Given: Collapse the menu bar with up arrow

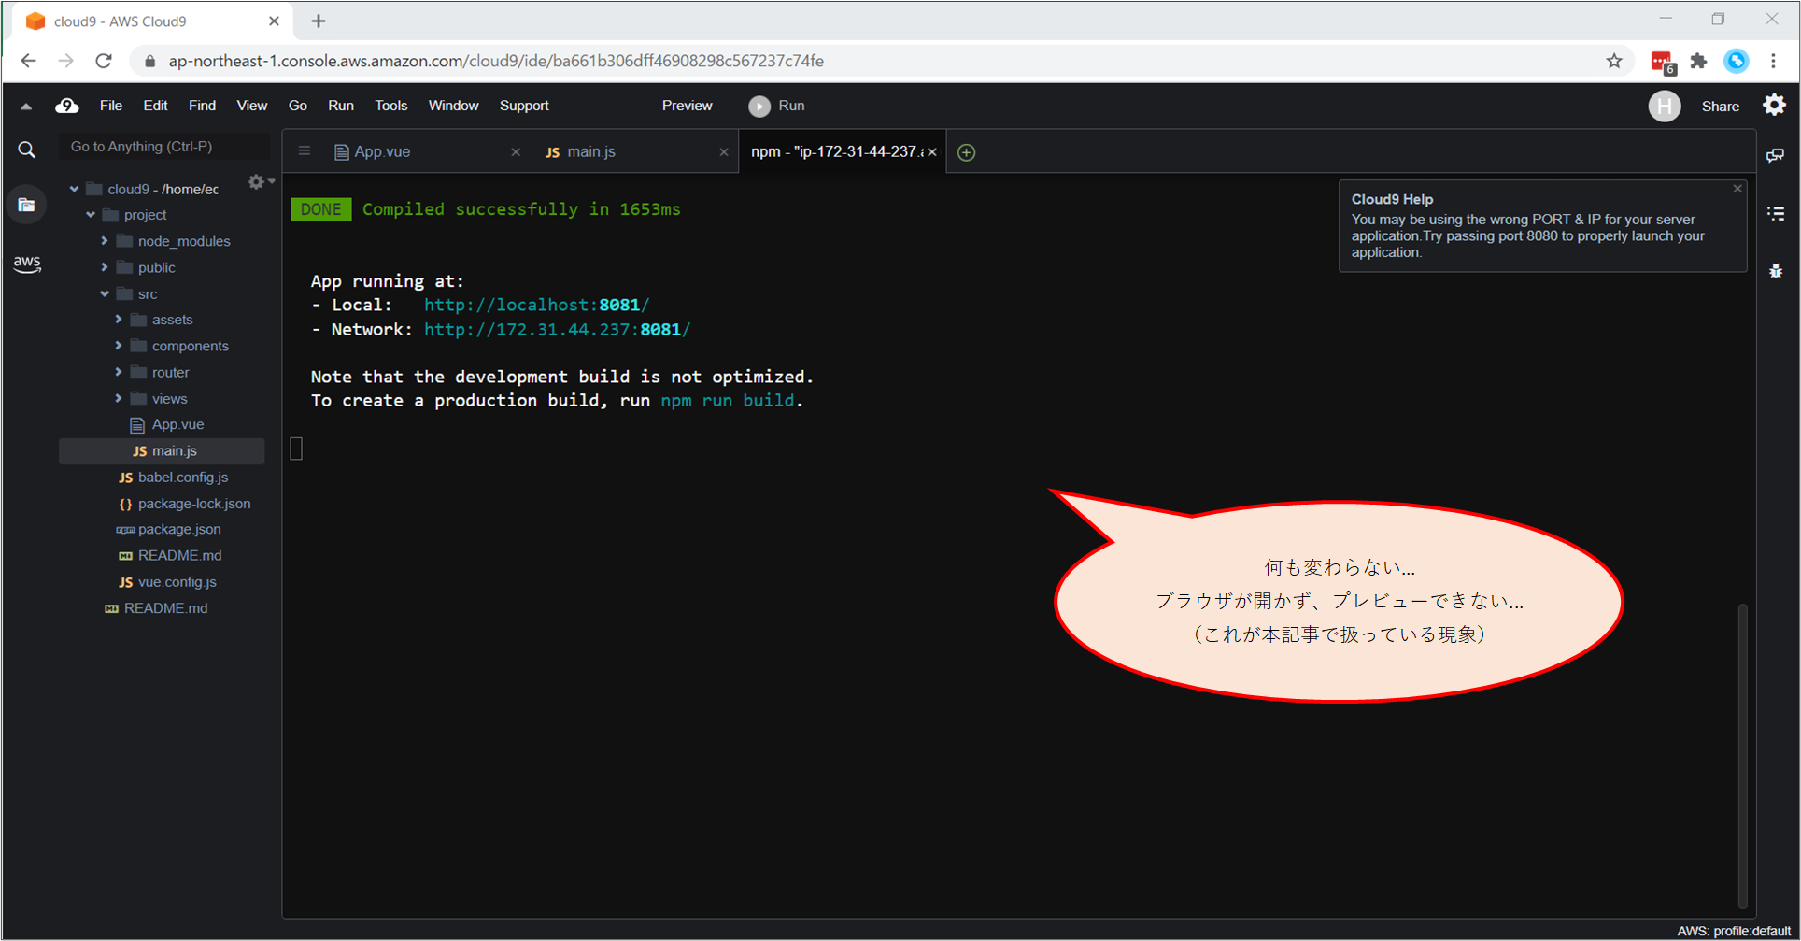Looking at the screenshot, I should [26, 107].
